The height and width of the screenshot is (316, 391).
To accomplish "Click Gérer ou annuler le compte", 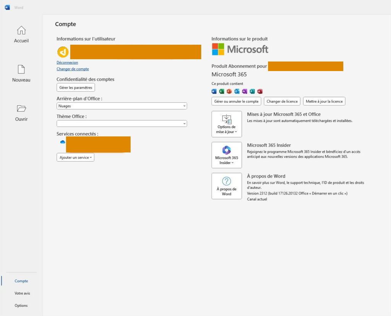I will 236,101.
